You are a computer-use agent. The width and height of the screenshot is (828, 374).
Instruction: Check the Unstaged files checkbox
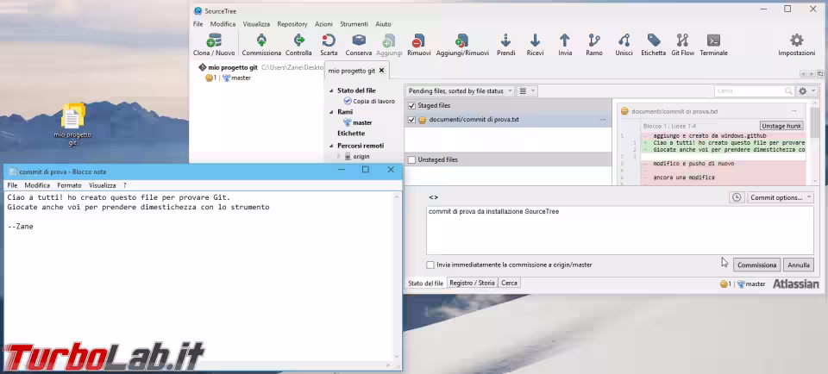click(x=411, y=159)
